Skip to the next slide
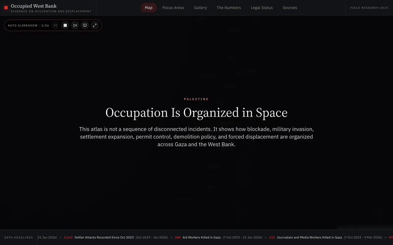This screenshot has height=245, width=393. [75, 25]
